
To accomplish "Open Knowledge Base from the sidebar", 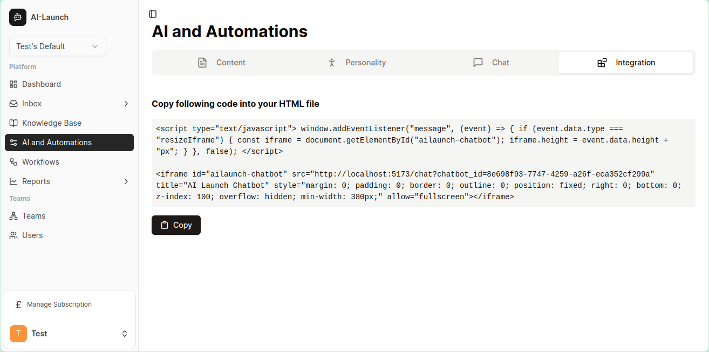I will click(69, 123).
